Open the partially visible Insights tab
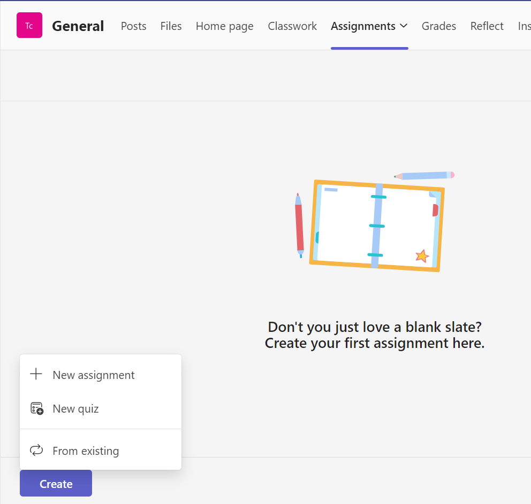Viewport: 531px width, 504px height. point(524,26)
